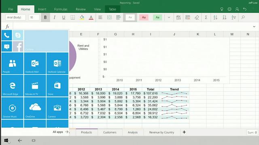Click the Undo arrow
Screen dimensions: 259x145
point(245,9)
